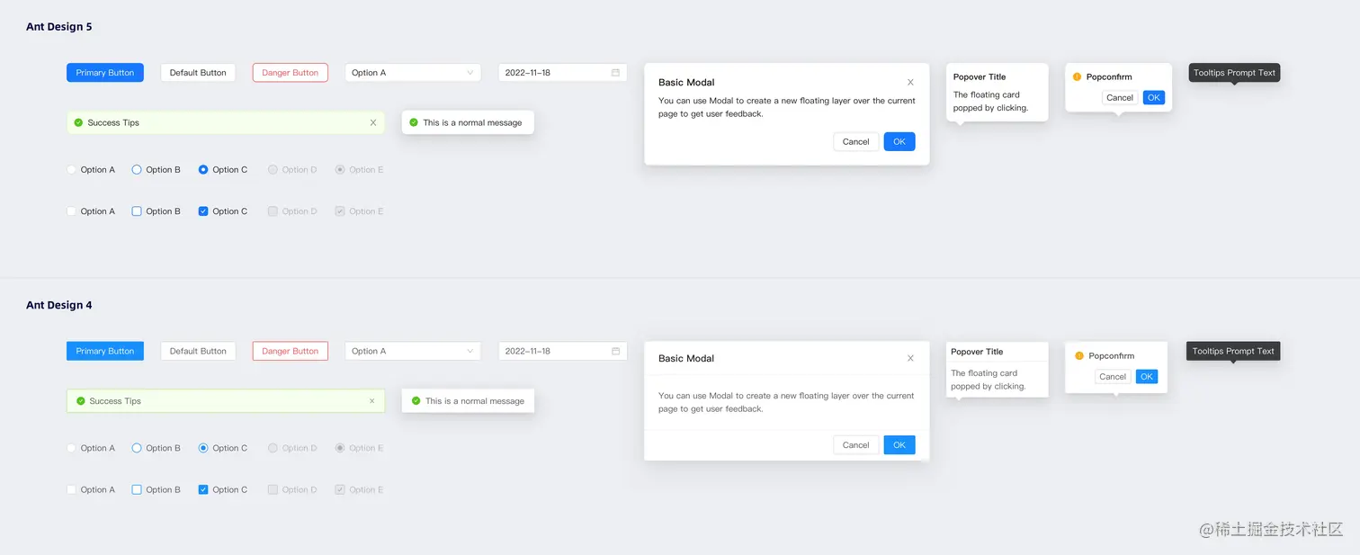The height and width of the screenshot is (555, 1360).
Task: Click Popover Title in Ant Design 4 popover
Action: [x=977, y=352]
